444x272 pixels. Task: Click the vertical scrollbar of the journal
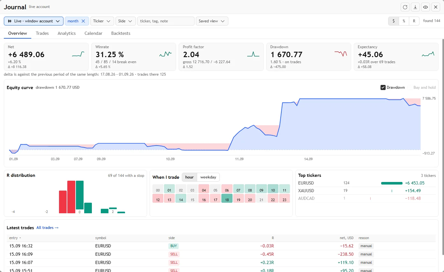[443, 147]
